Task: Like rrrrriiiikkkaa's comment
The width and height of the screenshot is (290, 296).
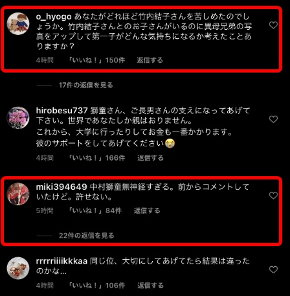Action: (x=273, y=269)
